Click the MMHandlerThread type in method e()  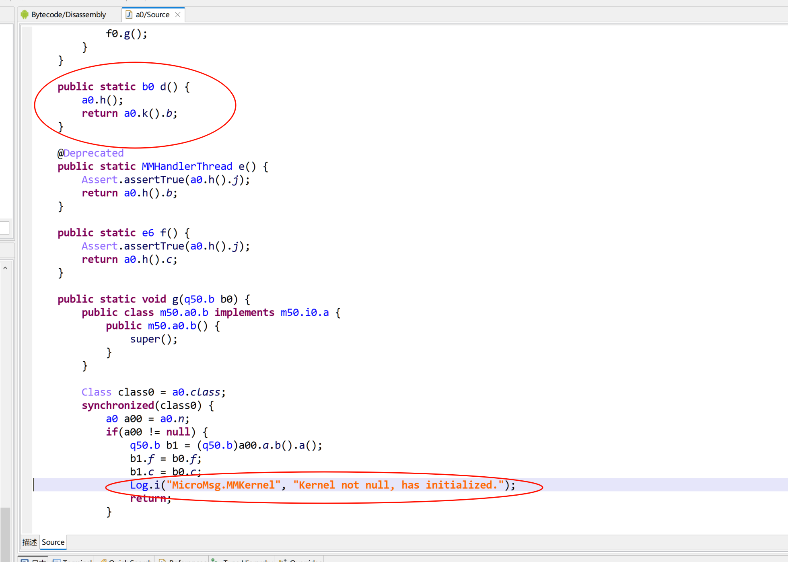tap(187, 167)
